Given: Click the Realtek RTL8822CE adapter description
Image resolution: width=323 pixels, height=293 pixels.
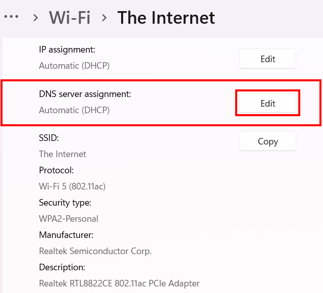Looking at the screenshot, I should [119, 283].
